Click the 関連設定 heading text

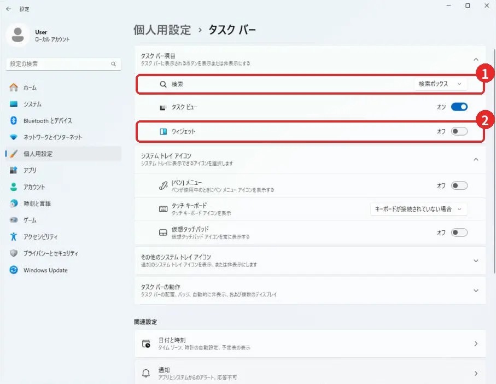click(145, 322)
